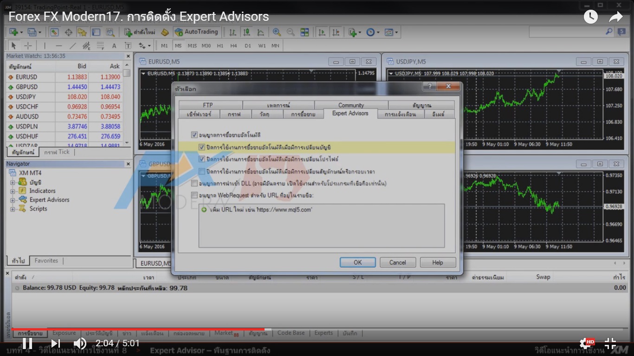
Task: Open the New Chart dropdown arrow
Action: (21, 32)
